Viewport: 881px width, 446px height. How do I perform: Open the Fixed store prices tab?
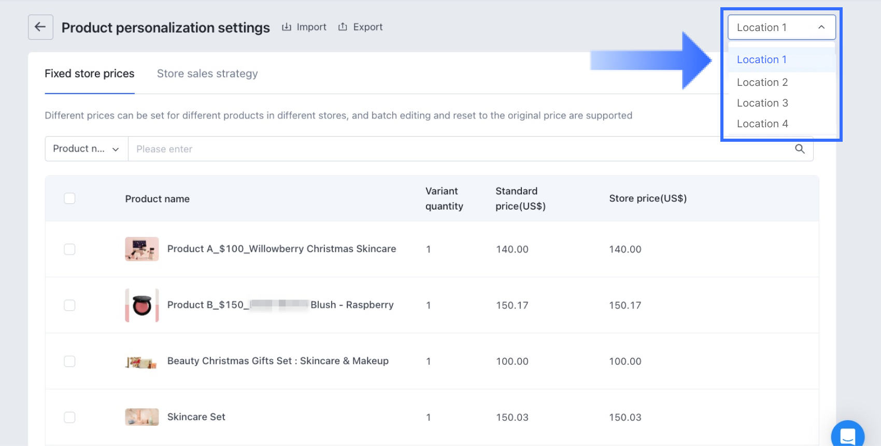90,73
